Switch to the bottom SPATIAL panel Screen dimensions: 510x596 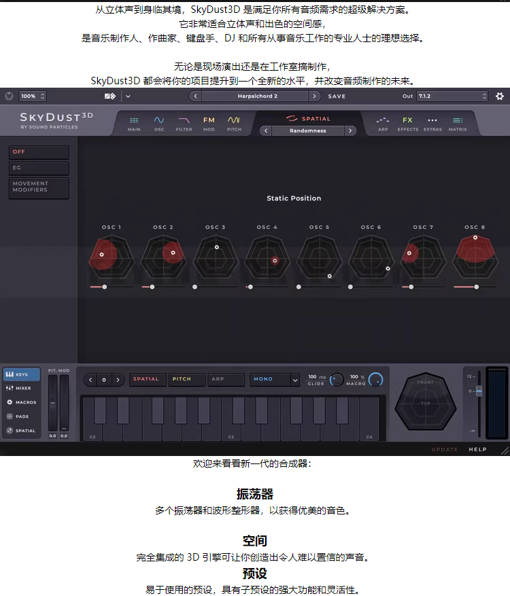click(x=21, y=431)
